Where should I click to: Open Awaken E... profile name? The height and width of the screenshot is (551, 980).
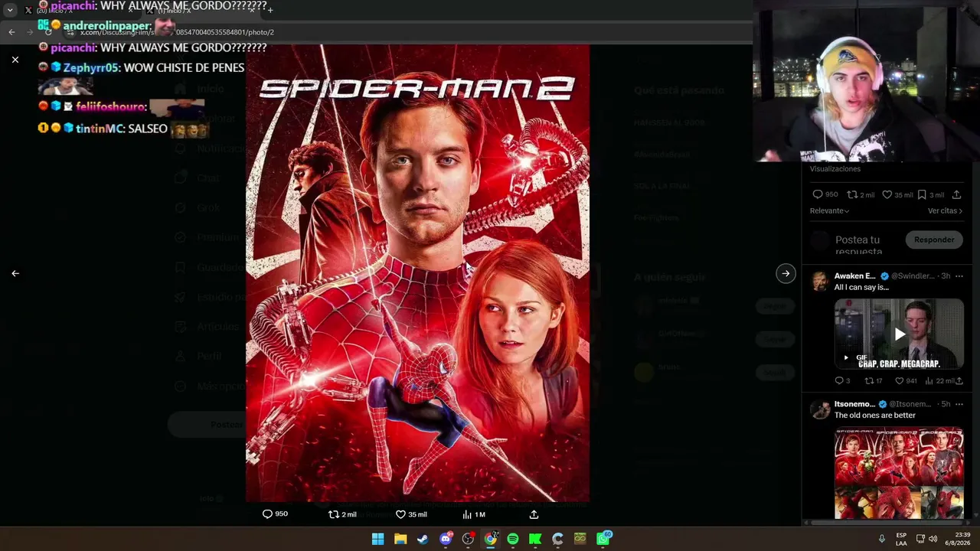854,275
